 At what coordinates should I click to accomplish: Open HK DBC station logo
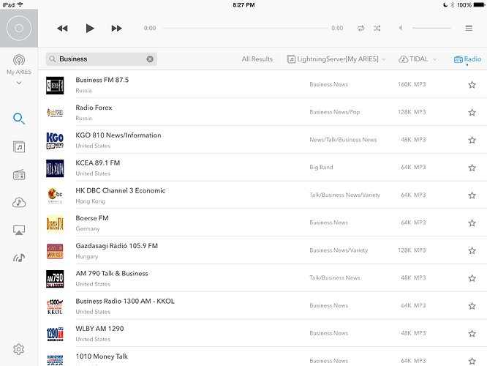[55, 196]
